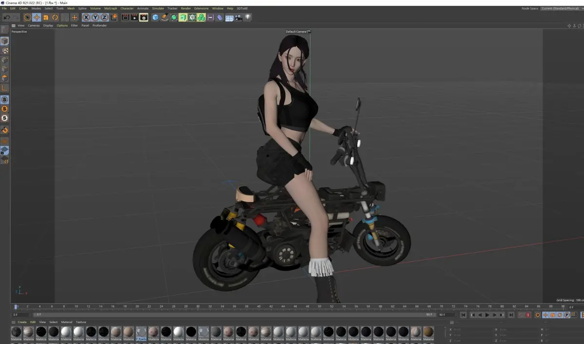
Task: Toggle the blue Viewport Solo S icon
Action: [x=4, y=99]
